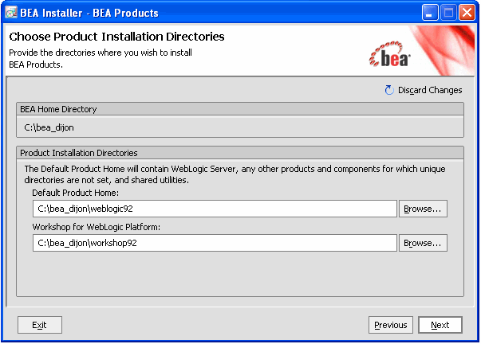
Task: Proceed with the Next button
Action: pyautogui.click(x=440, y=325)
